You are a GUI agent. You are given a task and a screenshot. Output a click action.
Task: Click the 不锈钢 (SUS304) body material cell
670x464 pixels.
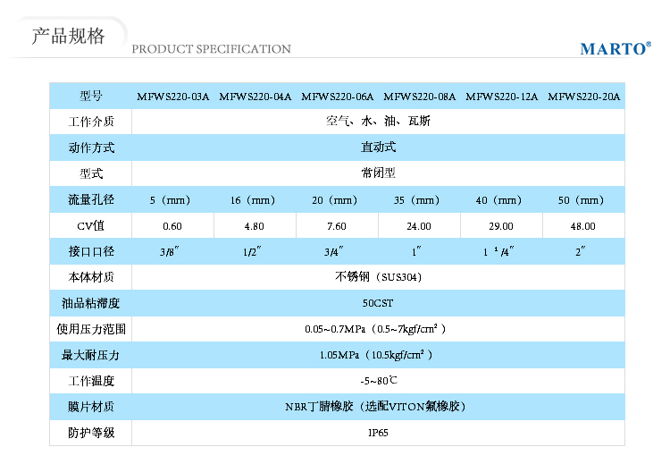click(378, 277)
